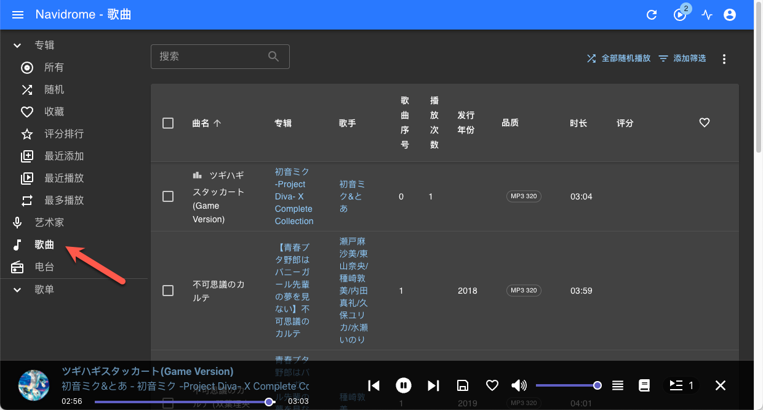The height and width of the screenshot is (410, 763).
Task: Mute the player volume
Action: (519, 385)
